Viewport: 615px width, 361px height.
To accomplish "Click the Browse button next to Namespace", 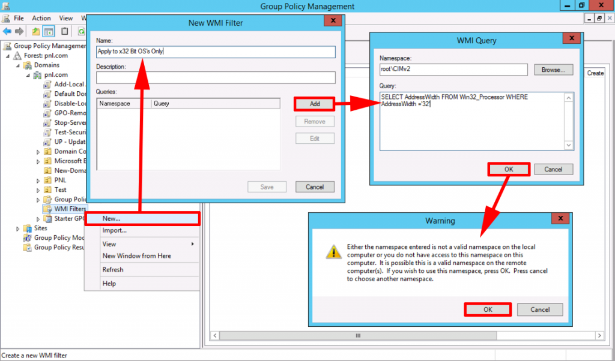I will [553, 70].
